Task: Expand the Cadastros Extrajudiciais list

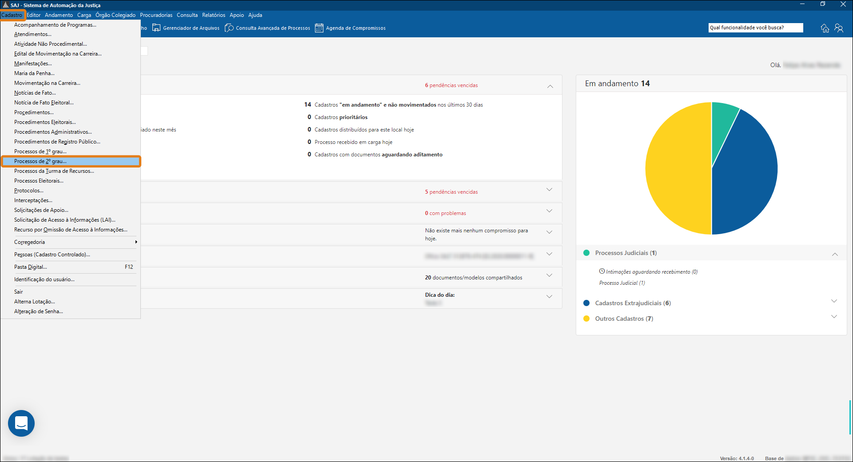Action: coord(834,301)
